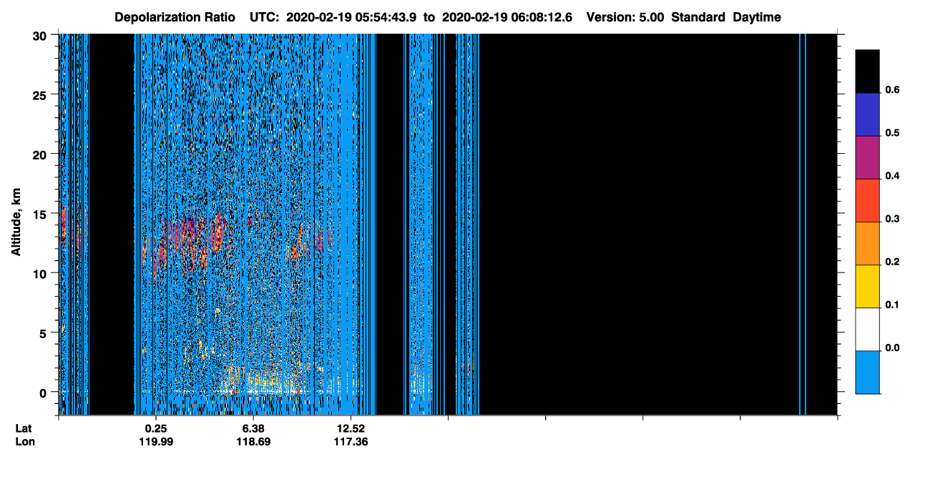Viewport: 930px width, 477px height.
Task: Click the 'Depolarization Ratio' title text
Action: 175,17
